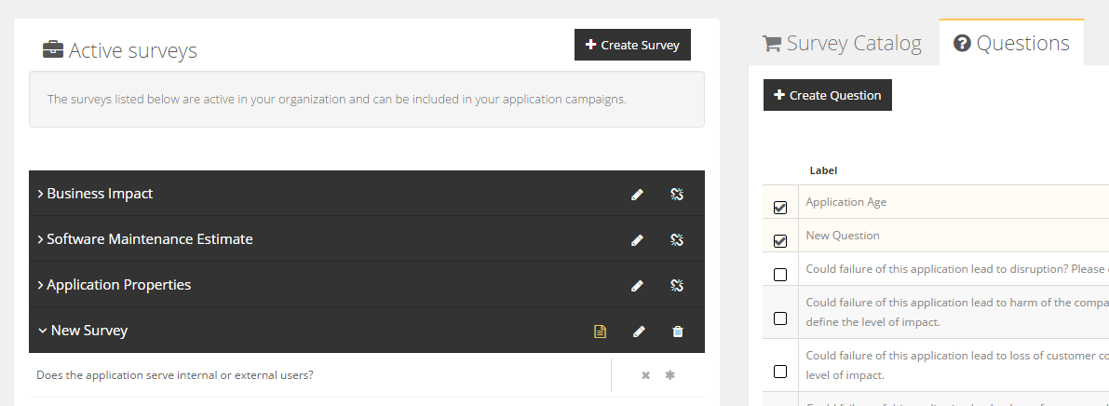The width and height of the screenshot is (1109, 406).
Task: Switch to the Survey Catalog tab
Action: [x=842, y=44]
